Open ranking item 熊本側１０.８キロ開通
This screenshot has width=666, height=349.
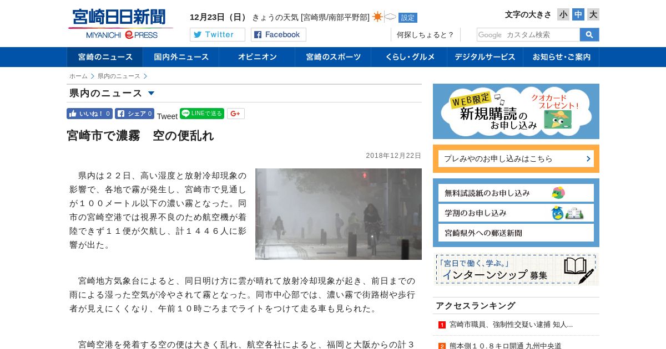point(506,346)
